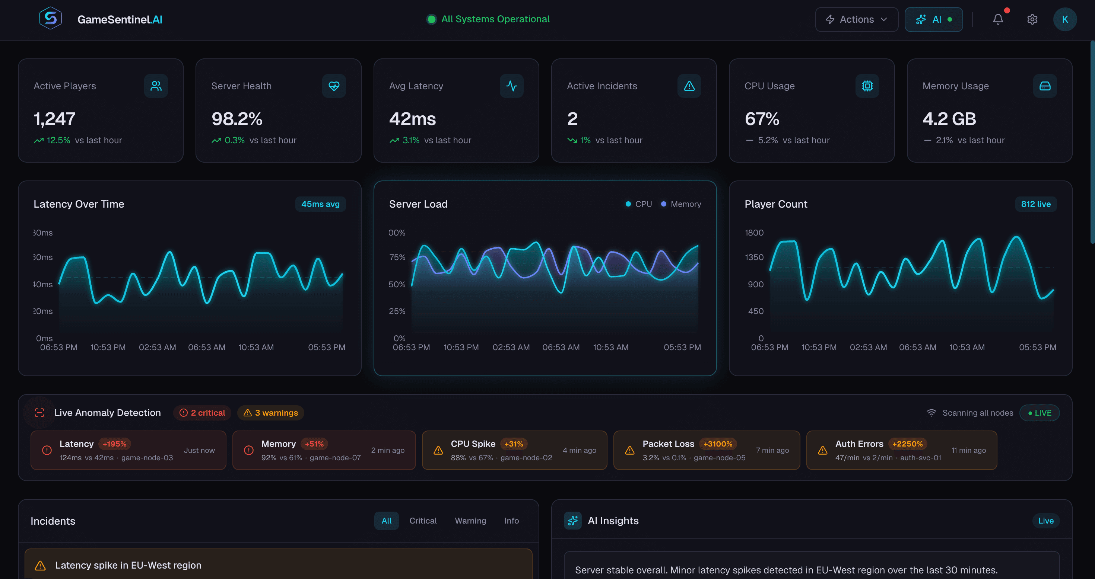Click the Active Incidents warning icon
Viewport: 1095px width, 579px height.
tap(689, 86)
